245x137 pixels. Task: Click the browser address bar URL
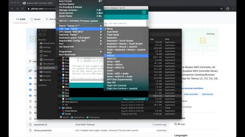[43, 9]
